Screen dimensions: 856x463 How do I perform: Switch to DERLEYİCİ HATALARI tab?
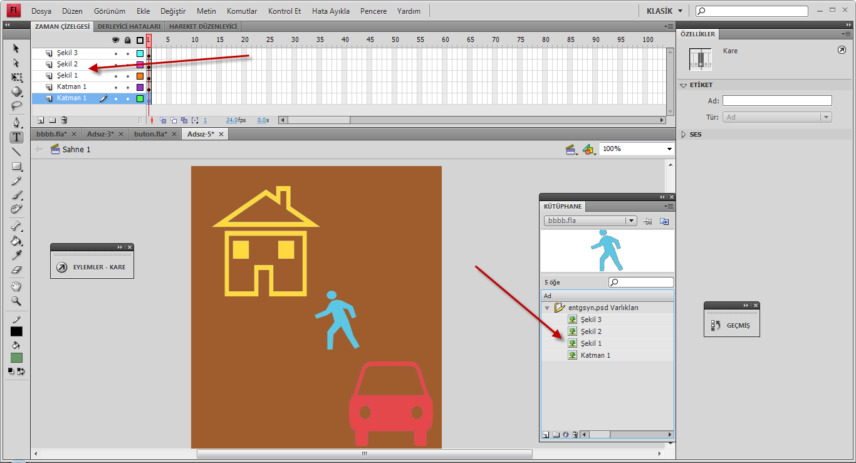pos(129,27)
